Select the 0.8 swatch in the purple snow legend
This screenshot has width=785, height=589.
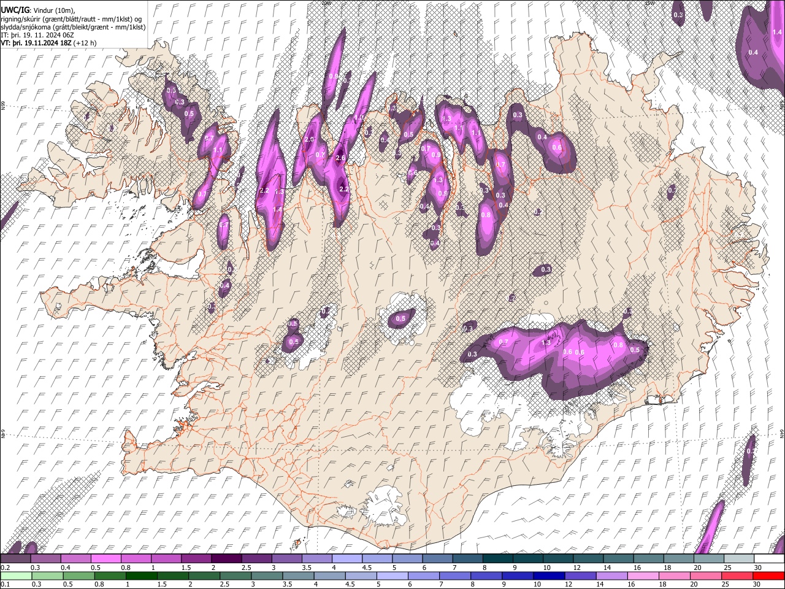coord(136,559)
